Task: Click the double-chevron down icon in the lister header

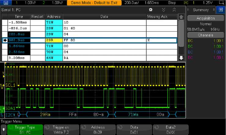Action: pos(163,10)
